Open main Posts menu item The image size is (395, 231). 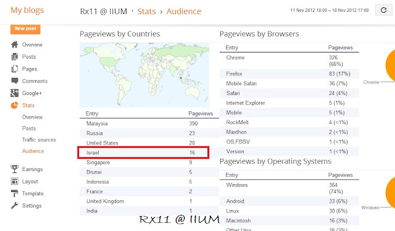point(29,57)
